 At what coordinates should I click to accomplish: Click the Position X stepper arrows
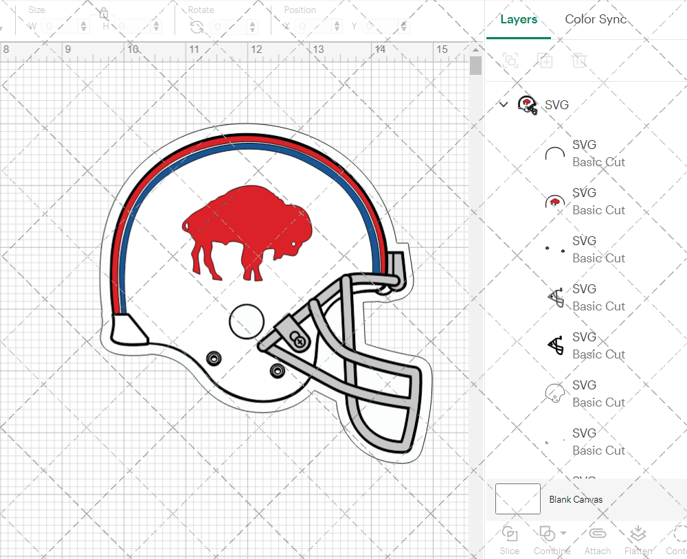point(337,26)
